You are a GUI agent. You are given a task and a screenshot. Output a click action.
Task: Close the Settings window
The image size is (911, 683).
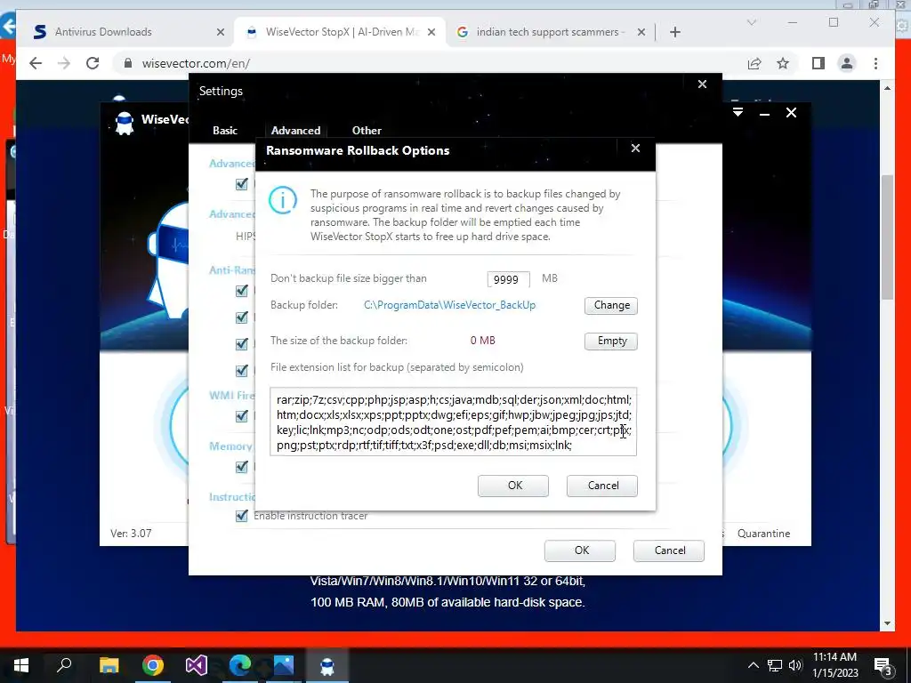703,84
